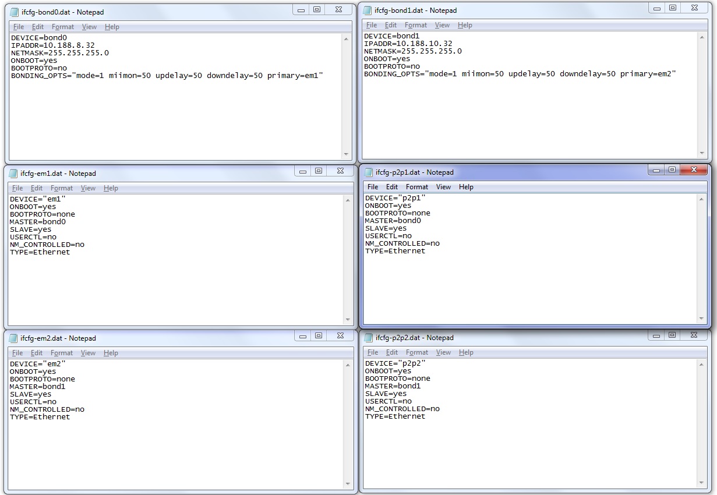
Task: Close the ifcfg-p2p1.dat Notepad window
Action: pos(693,170)
